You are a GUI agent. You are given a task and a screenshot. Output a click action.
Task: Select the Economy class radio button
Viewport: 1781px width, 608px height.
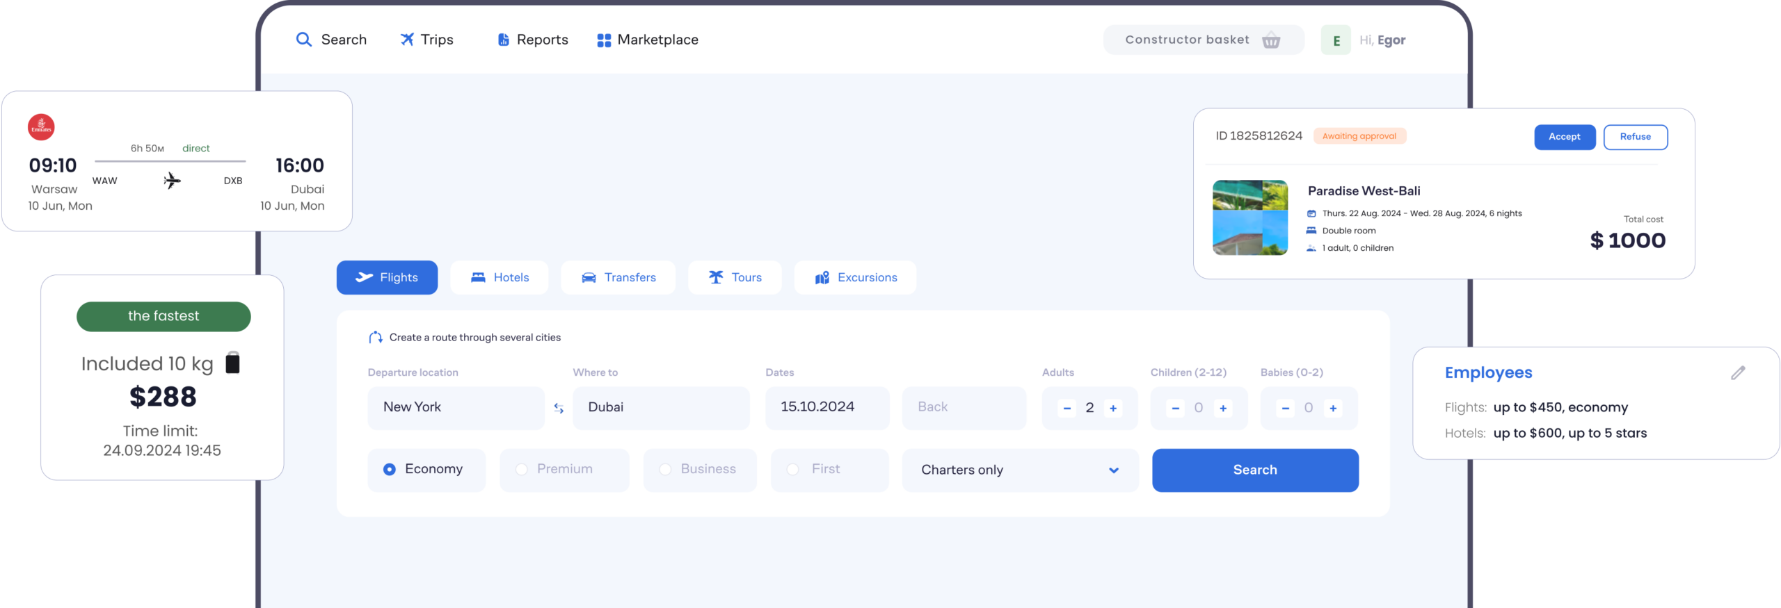tap(390, 470)
